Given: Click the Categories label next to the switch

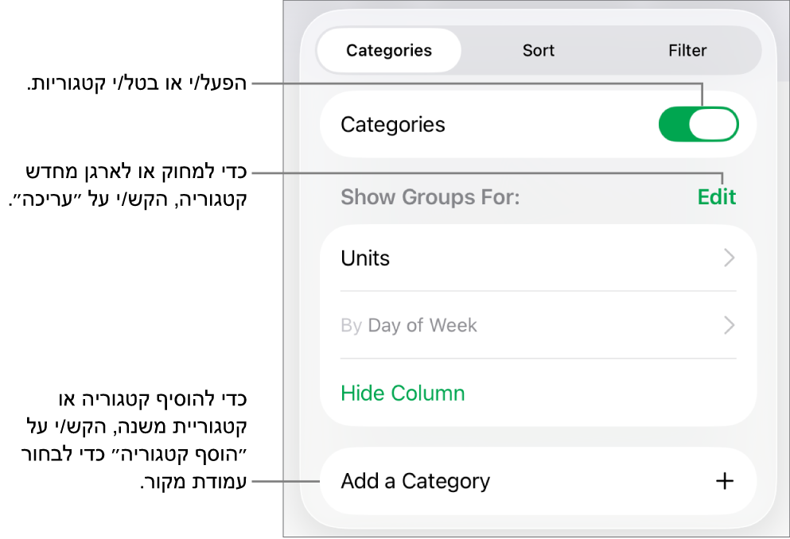Looking at the screenshot, I should click(x=393, y=125).
